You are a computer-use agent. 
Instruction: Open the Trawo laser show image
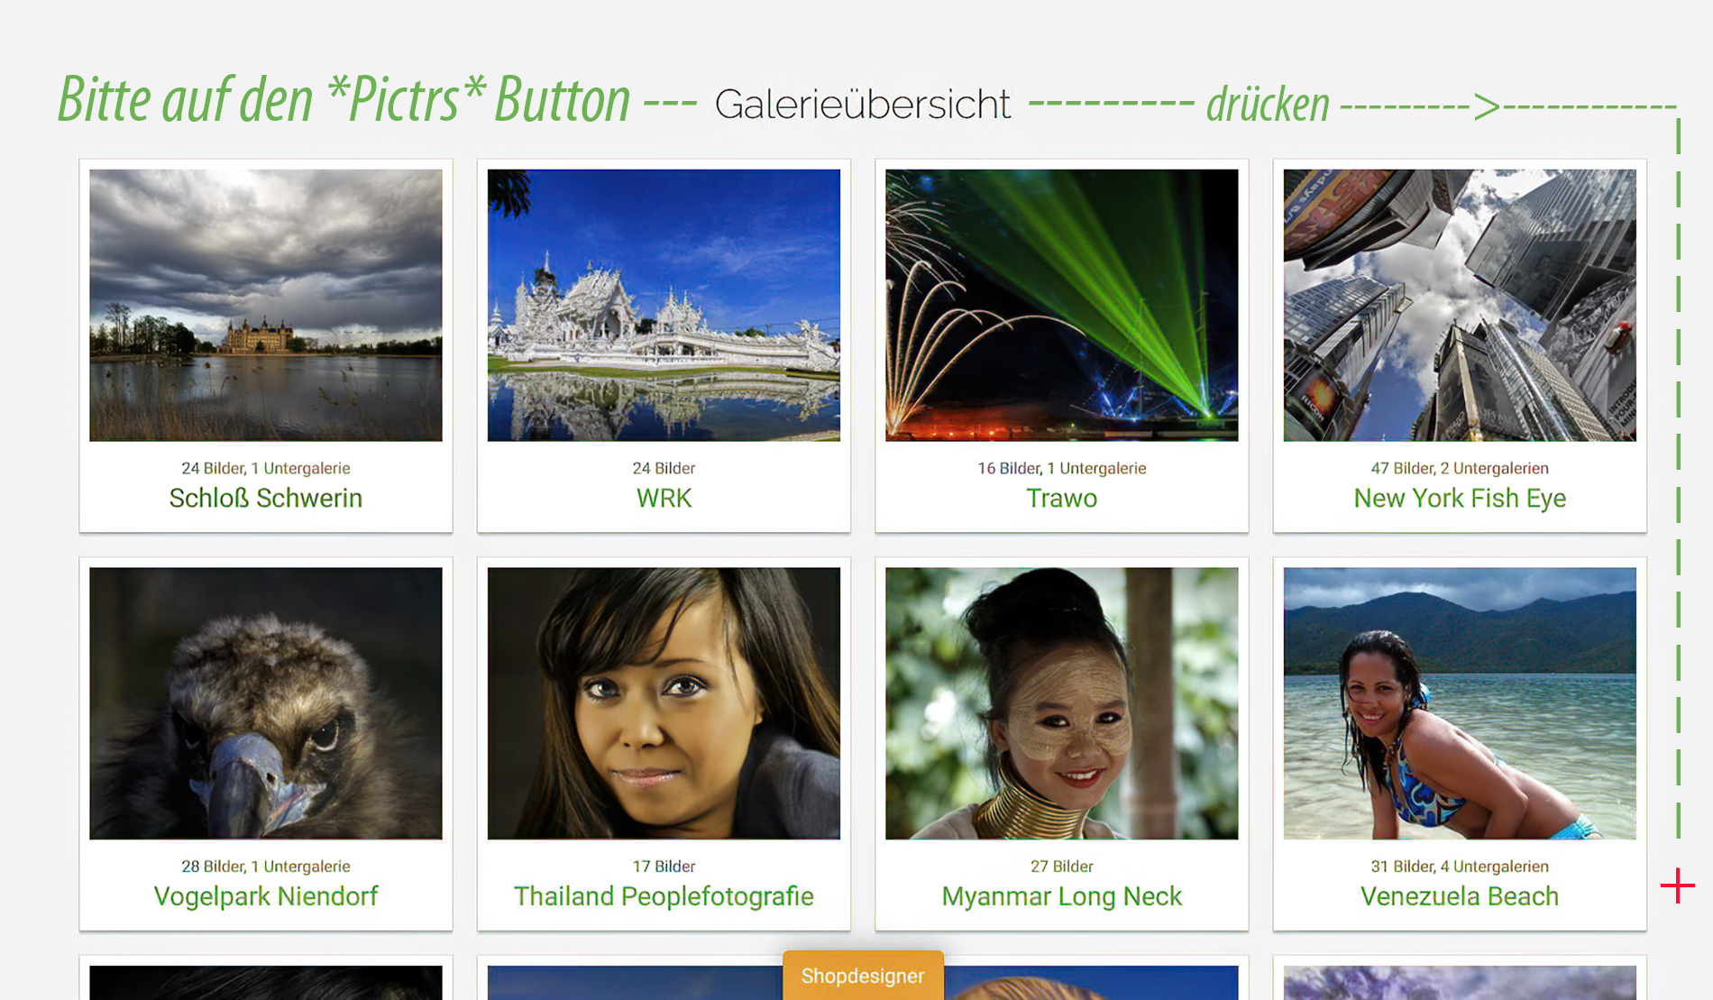[x=1062, y=305]
